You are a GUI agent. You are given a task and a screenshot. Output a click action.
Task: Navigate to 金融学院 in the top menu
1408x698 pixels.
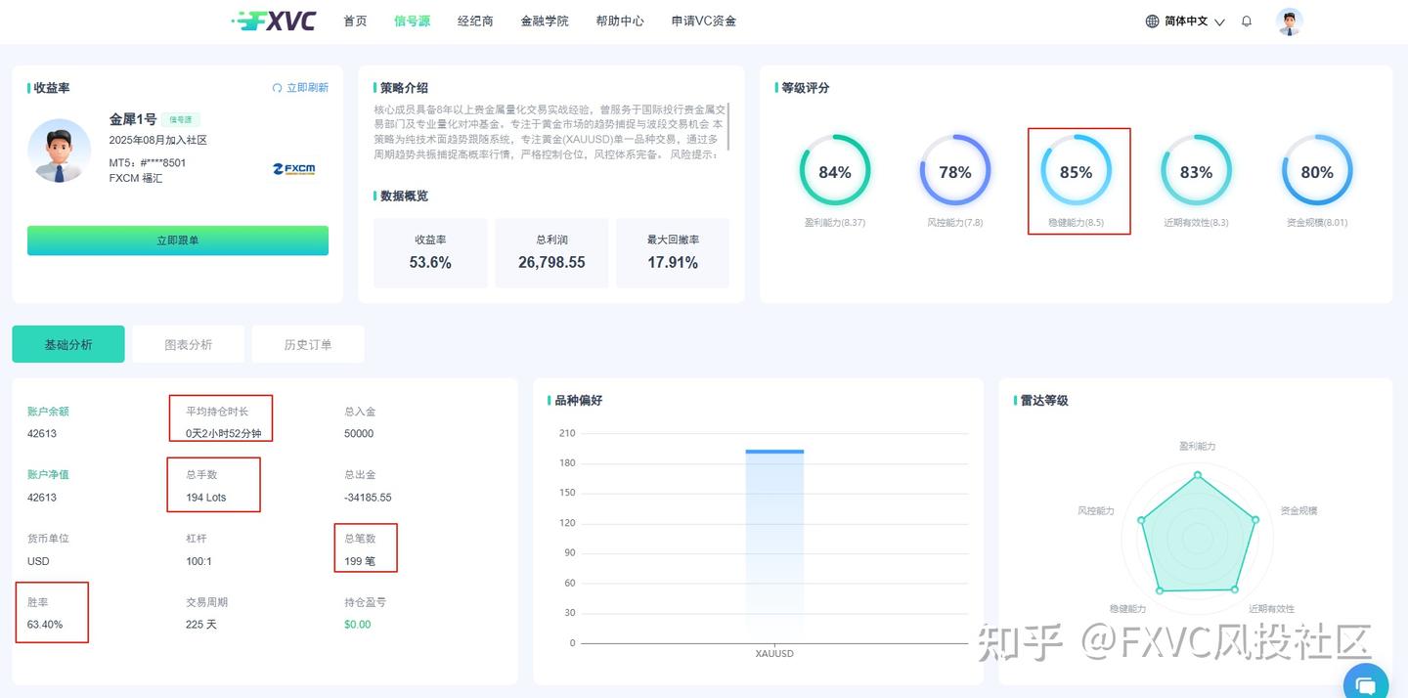click(x=545, y=21)
